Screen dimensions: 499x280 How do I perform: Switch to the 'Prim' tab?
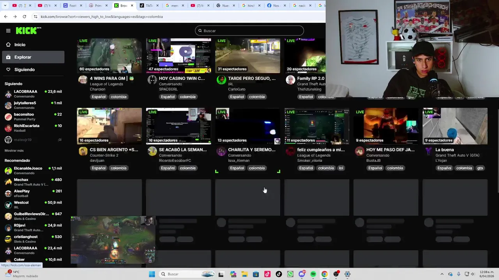pyautogui.click(x=98, y=5)
